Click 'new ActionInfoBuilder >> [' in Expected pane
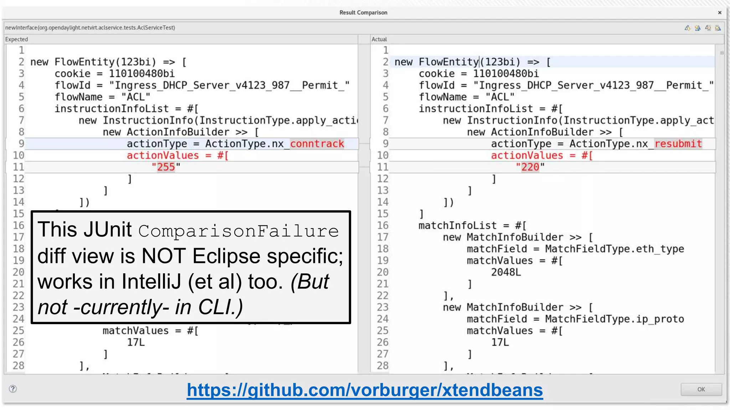This screenshot has height=410, width=730. 181,132
